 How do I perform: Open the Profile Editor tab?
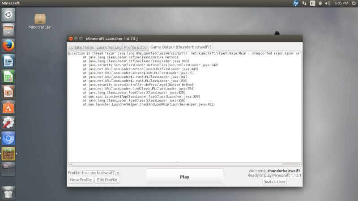136,47
